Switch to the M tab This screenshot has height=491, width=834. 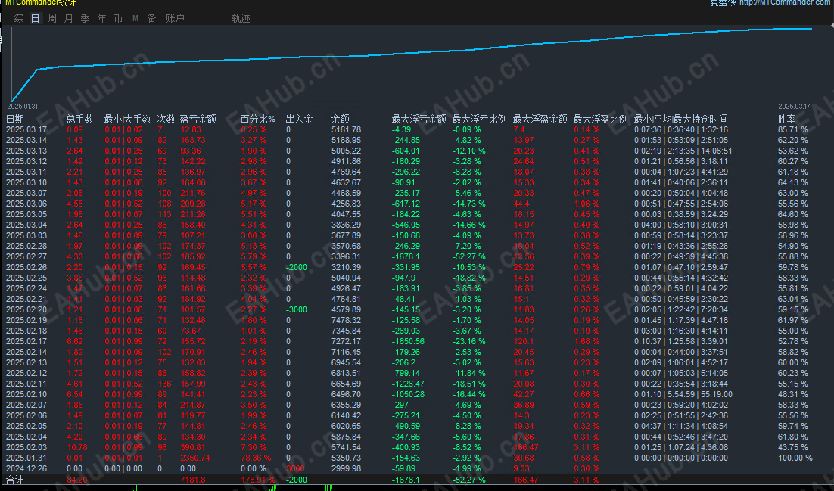(135, 18)
